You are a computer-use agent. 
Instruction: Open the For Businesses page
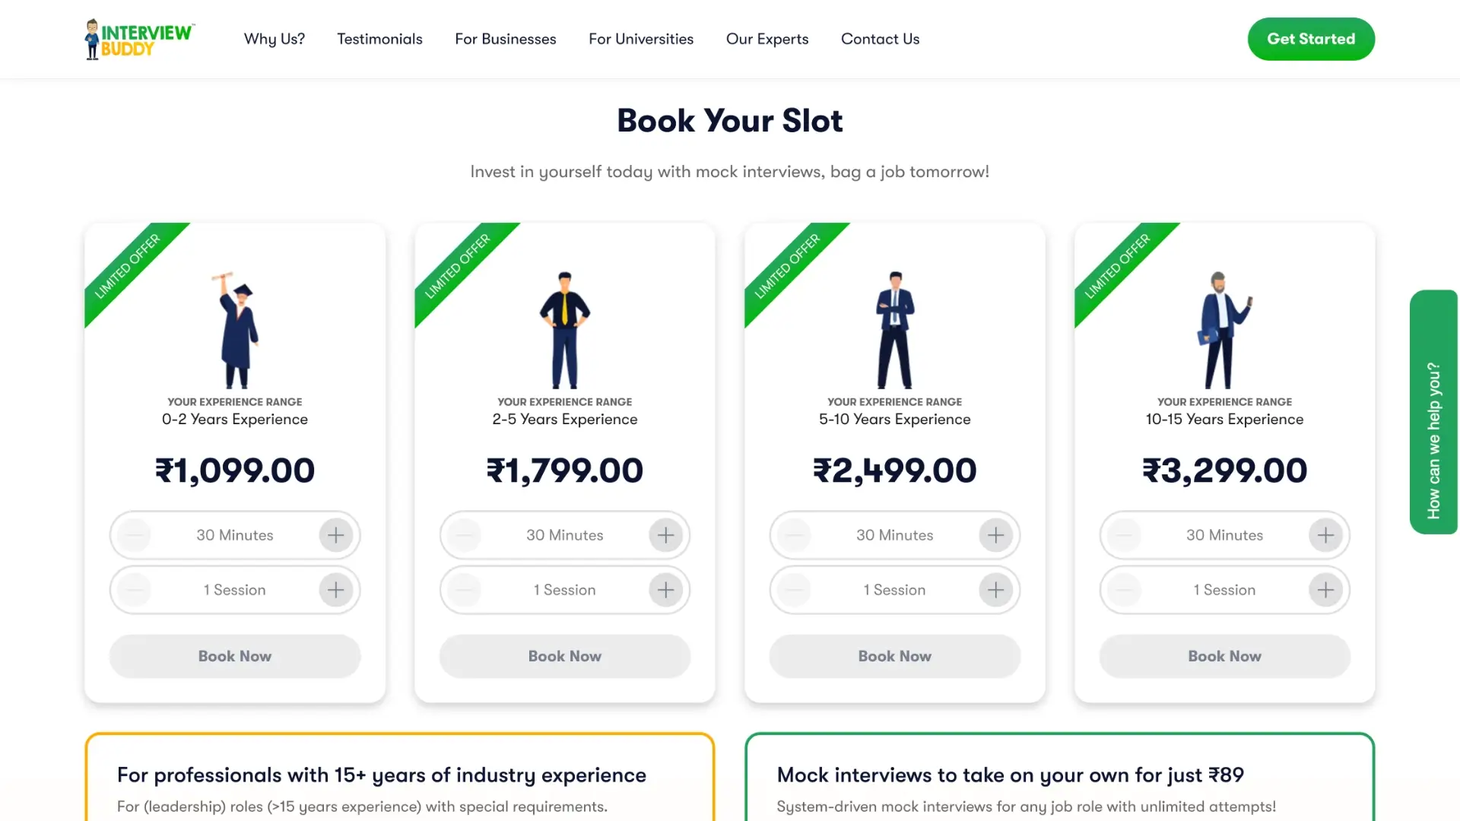505,39
